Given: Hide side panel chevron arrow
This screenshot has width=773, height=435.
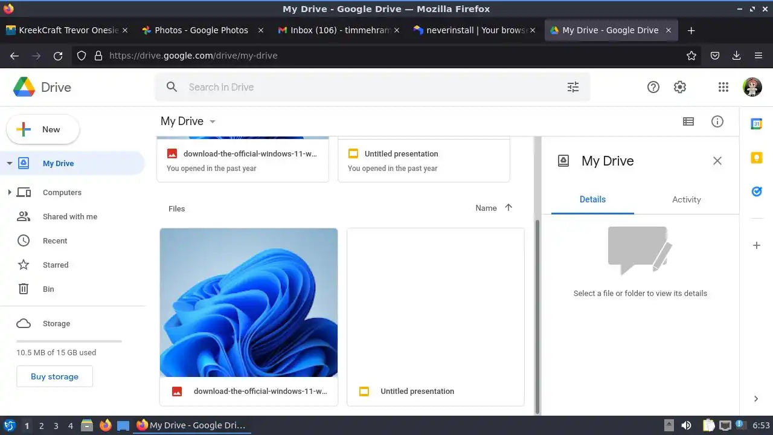Looking at the screenshot, I should 756,399.
